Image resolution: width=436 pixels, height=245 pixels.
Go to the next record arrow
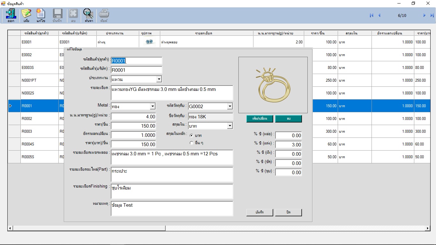(x=424, y=15)
